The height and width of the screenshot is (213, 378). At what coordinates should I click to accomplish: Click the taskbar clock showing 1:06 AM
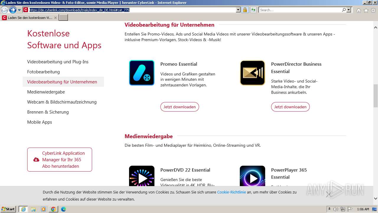[x=363, y=209]
